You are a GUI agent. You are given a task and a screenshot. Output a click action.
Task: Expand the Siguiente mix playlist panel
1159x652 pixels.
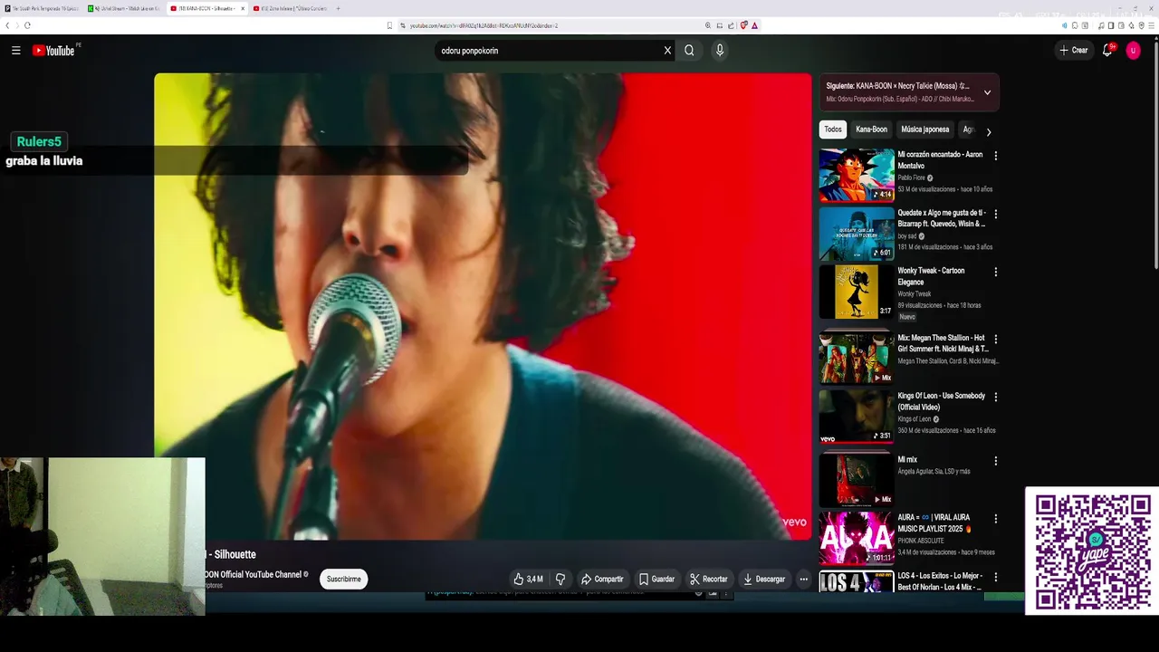point(987,92)
